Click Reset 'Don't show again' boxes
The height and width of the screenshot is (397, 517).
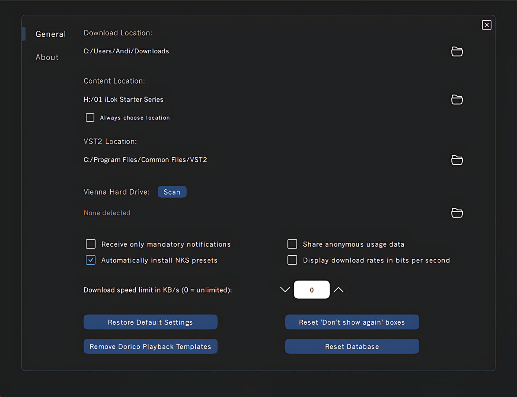tap(352, 322)
